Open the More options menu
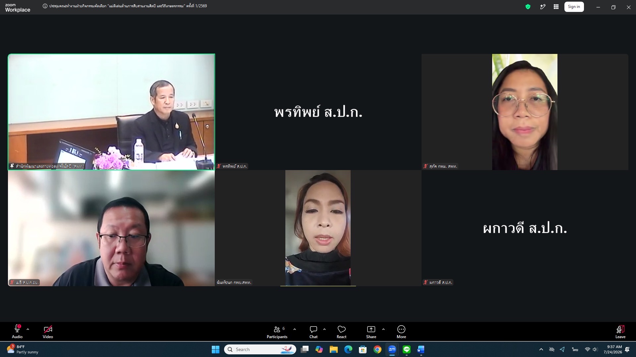Screen dimensions: 636x357 point(401,332)
